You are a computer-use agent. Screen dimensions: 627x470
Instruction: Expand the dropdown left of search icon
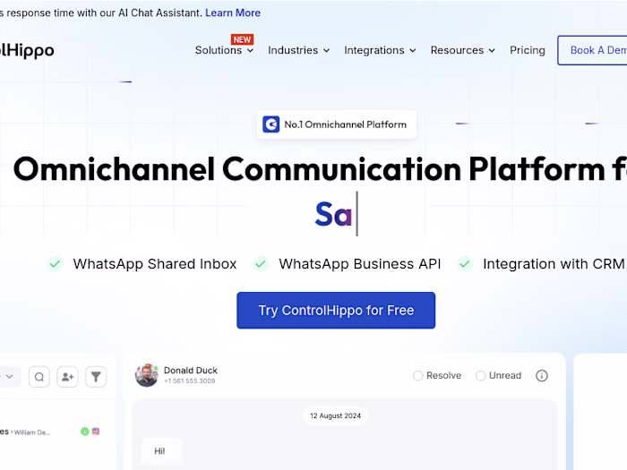coord(9,377)
